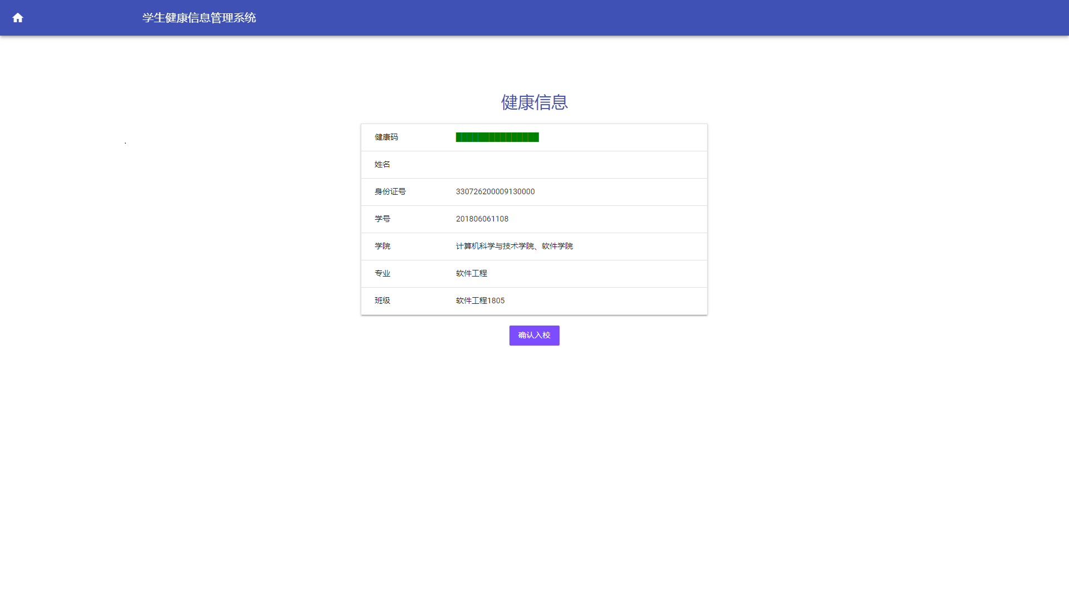Click the 健康码 row label
Image resolution: width=1069 pixels, height=601 pixels.
386,137
